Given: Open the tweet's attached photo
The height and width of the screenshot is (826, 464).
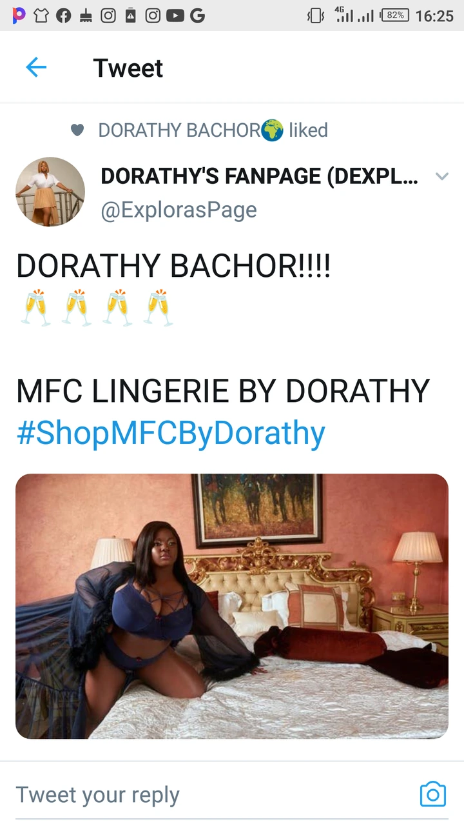Looking at the screenshot, I should click(232, 606).
